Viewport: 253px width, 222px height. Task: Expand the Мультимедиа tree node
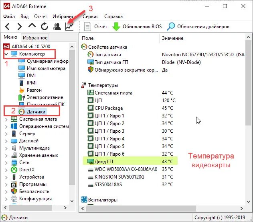(6, 148)
